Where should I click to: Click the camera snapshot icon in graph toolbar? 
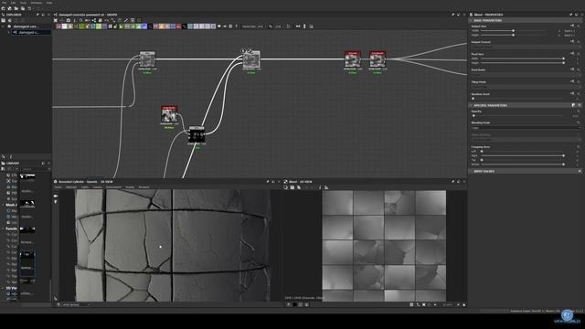[x=69, y=20]
